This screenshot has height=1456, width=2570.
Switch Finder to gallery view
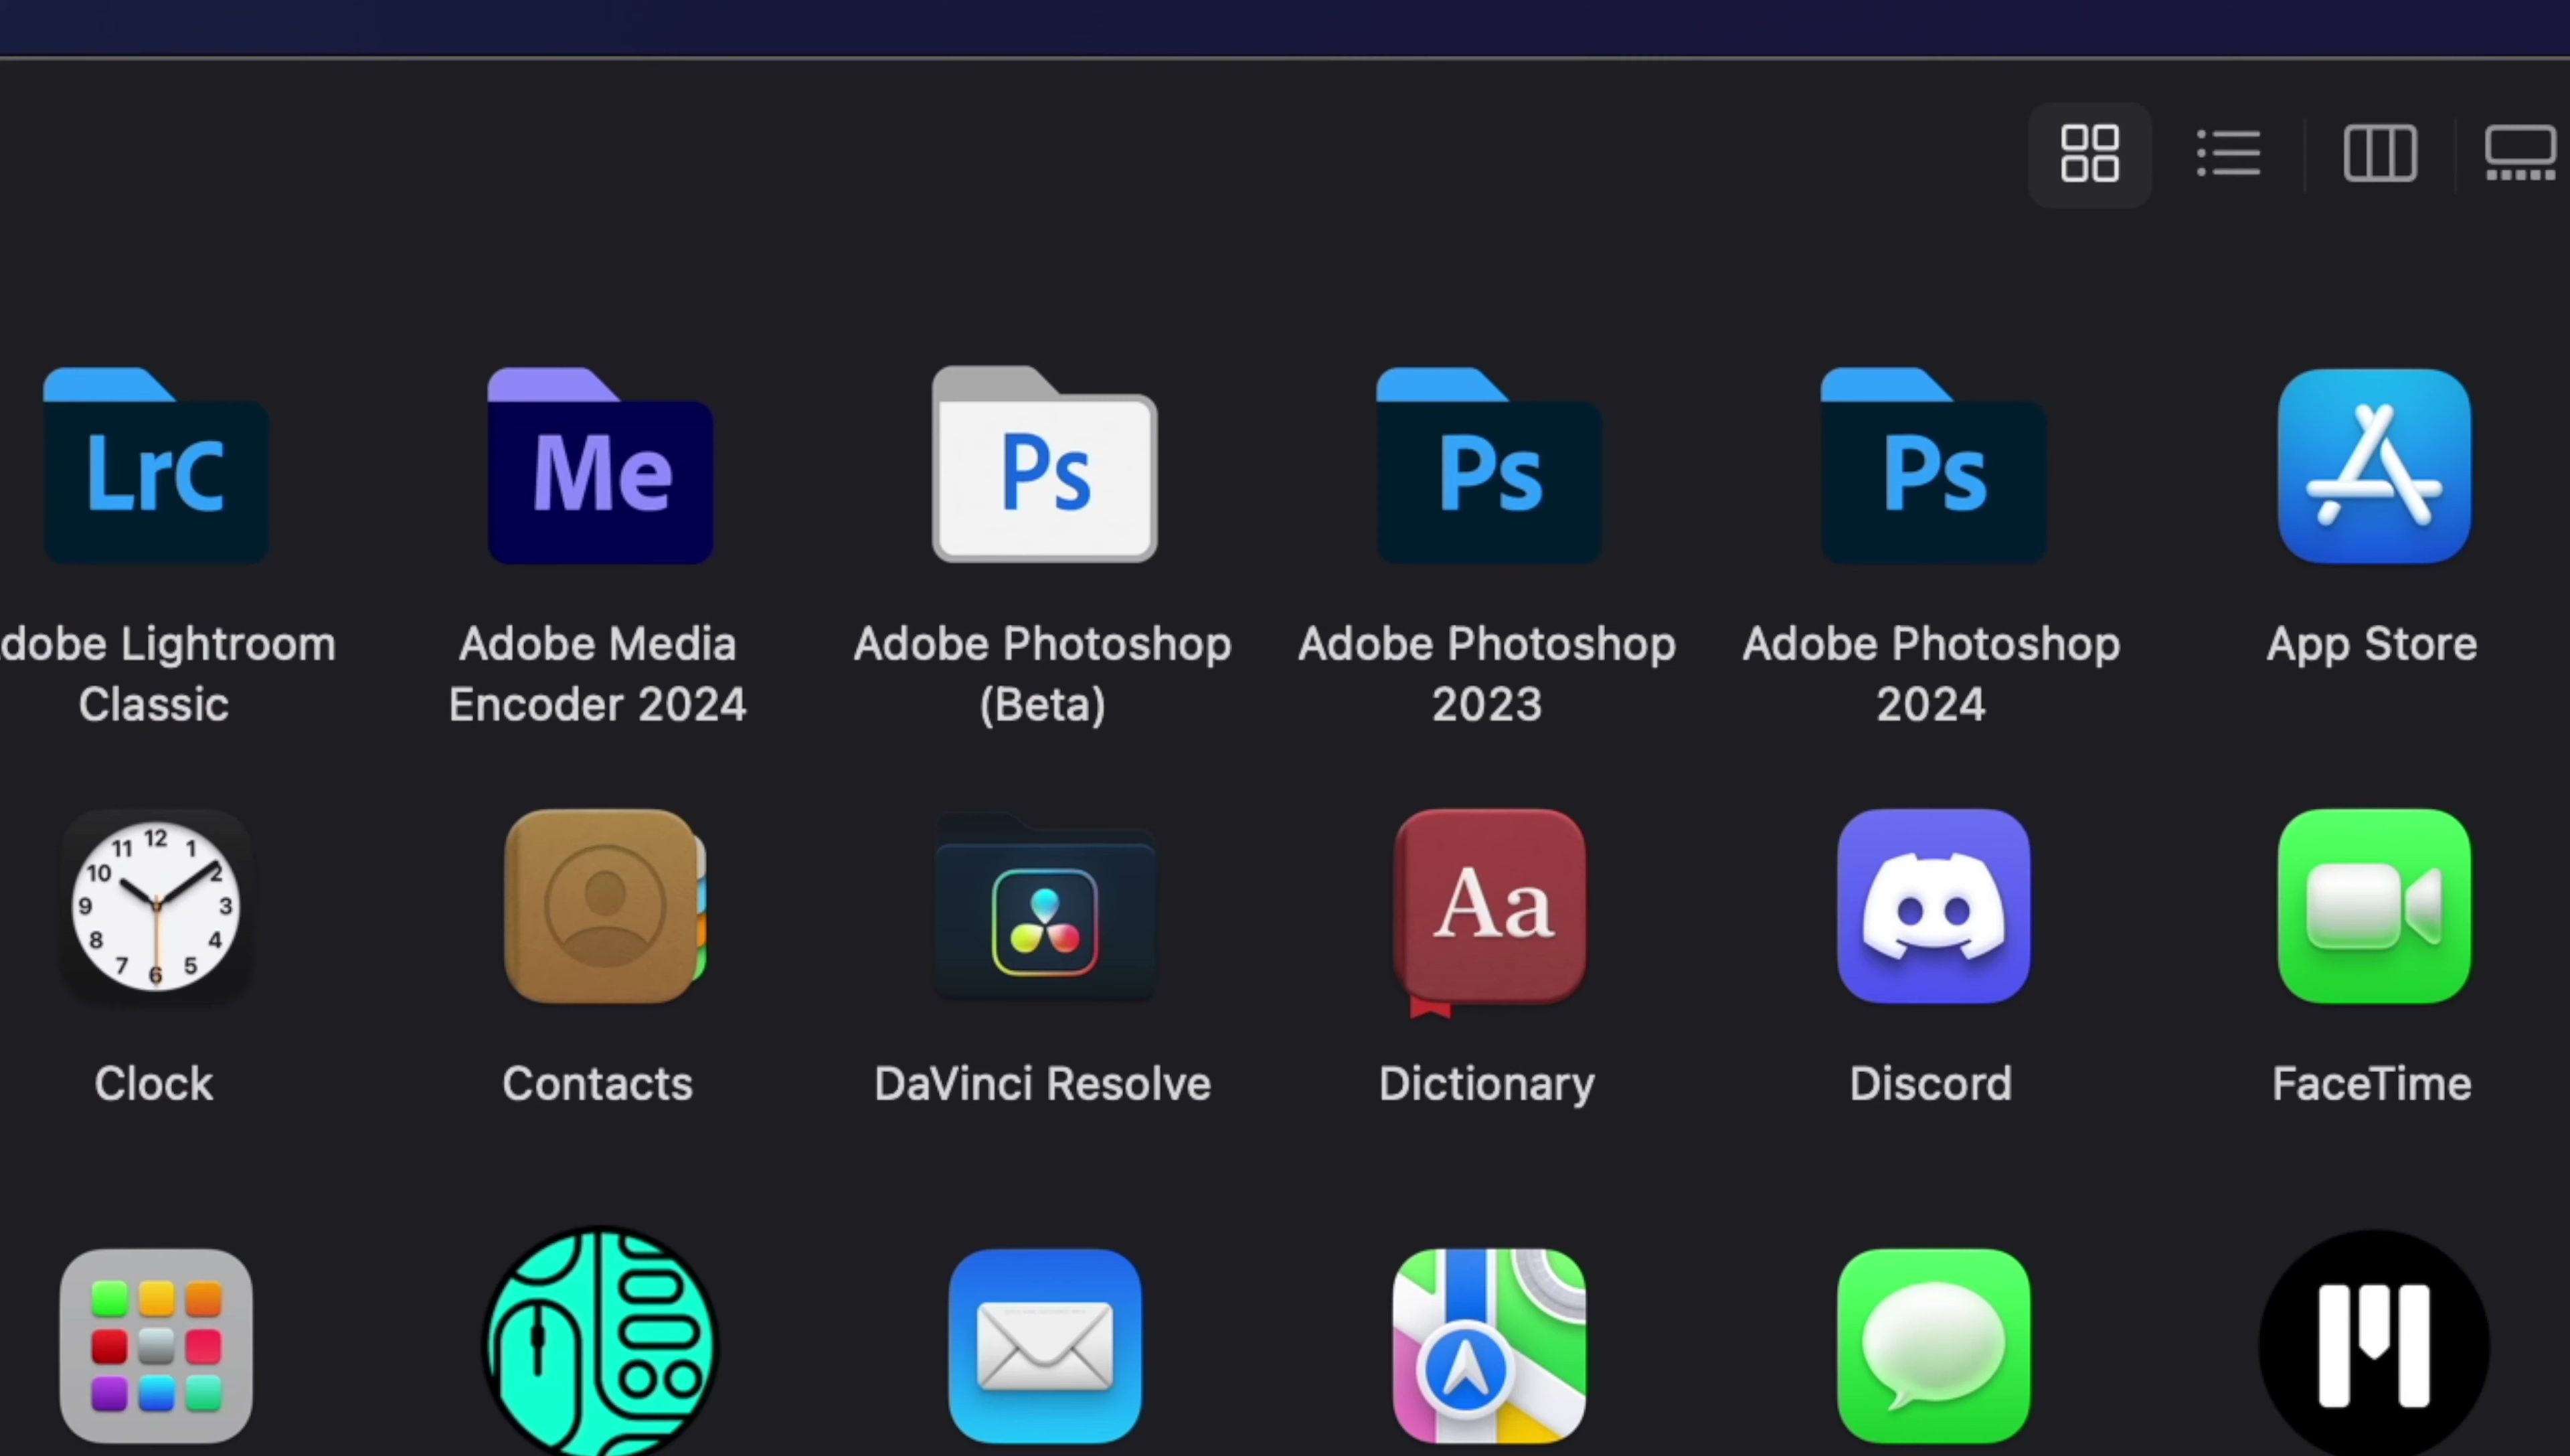click(x=2521, y=154)
